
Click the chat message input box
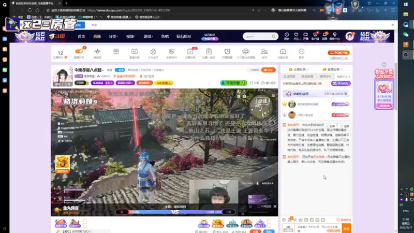(x=319, y=228)
